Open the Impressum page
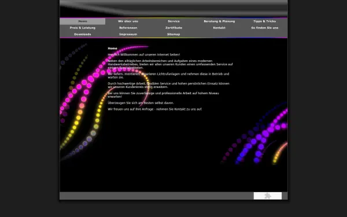 coord(128,34)
